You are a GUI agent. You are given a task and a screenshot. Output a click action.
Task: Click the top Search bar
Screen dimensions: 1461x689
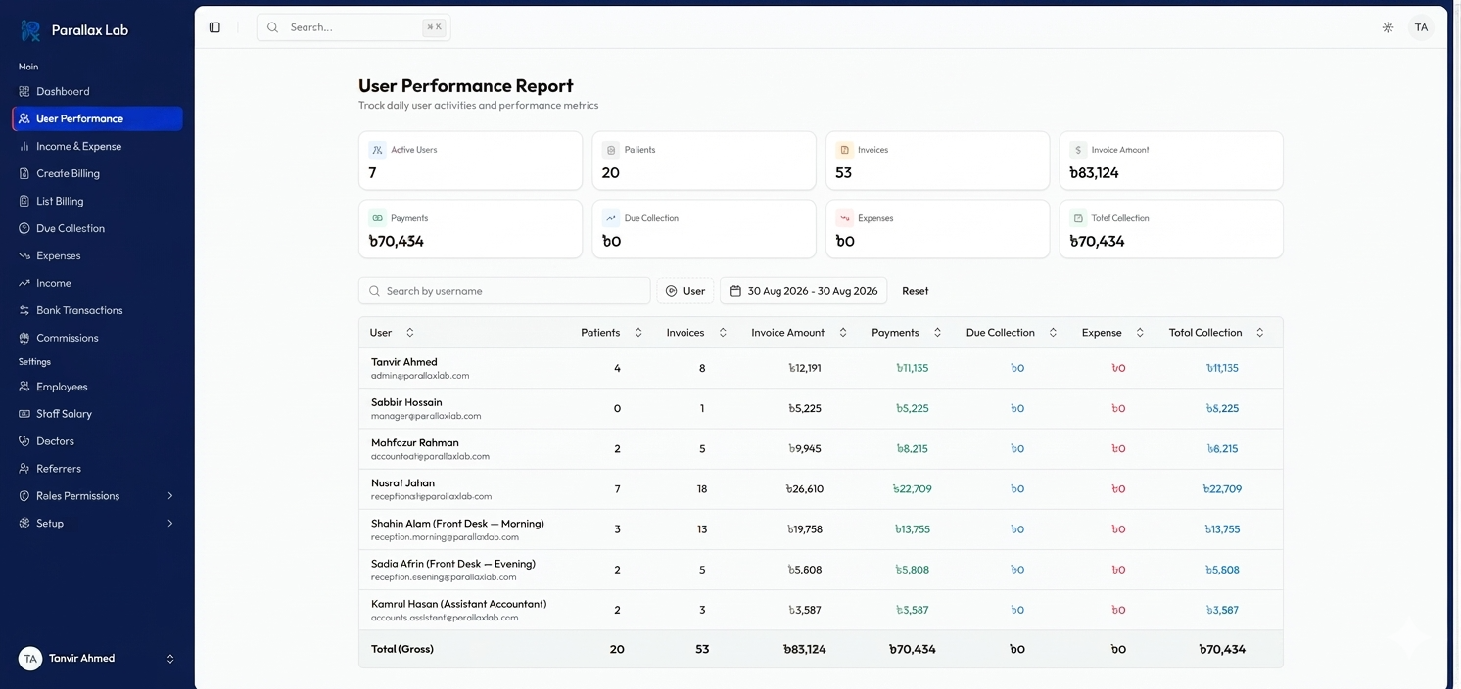point(353,27)
